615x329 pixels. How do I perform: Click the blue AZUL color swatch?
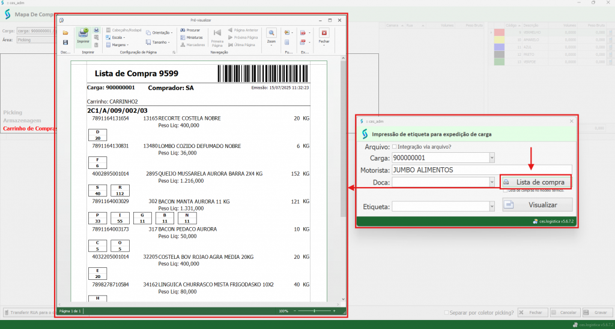[499, 47]
